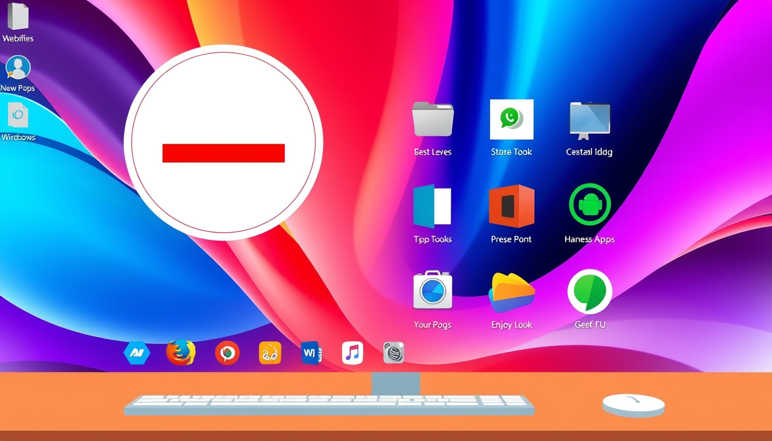
Task: Select the Geef FU label
Action: coord(590,325)
